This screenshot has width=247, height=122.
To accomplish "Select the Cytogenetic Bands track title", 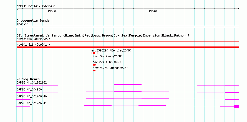I will [x=33, y=20].
